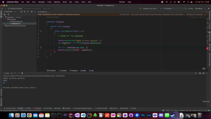Click the run gutter arrow beside Main
This screenshot has width=211, height=119.
tap(41, 31)
